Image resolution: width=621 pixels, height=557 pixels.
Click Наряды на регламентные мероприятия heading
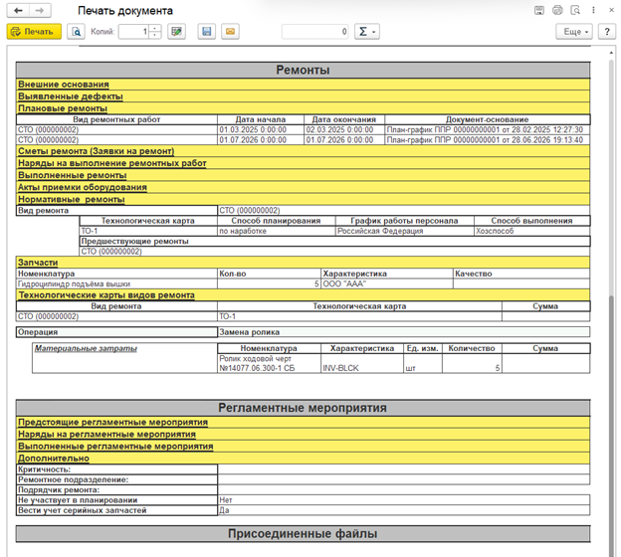coord(106,435)
